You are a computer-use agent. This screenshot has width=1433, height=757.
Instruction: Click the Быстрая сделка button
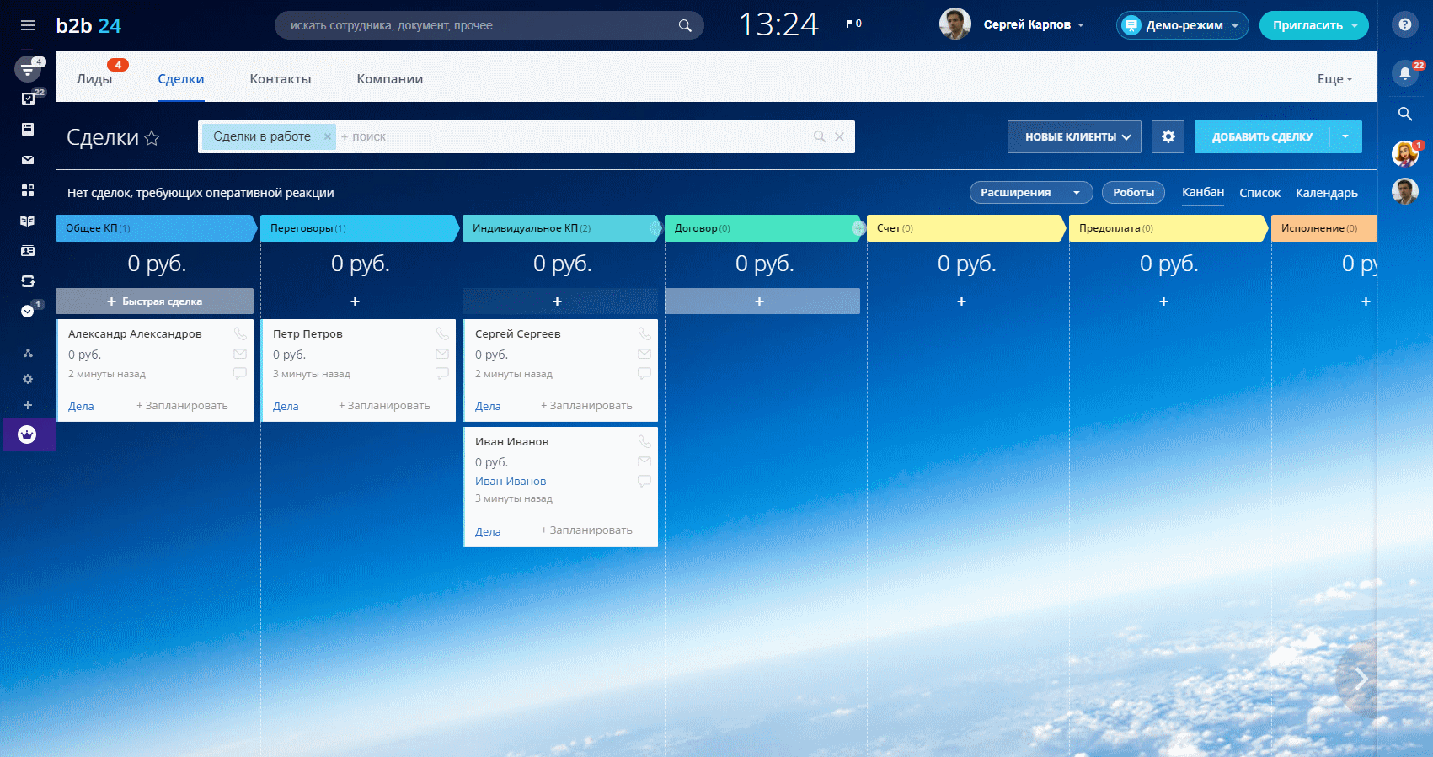[x=154, y=301]
